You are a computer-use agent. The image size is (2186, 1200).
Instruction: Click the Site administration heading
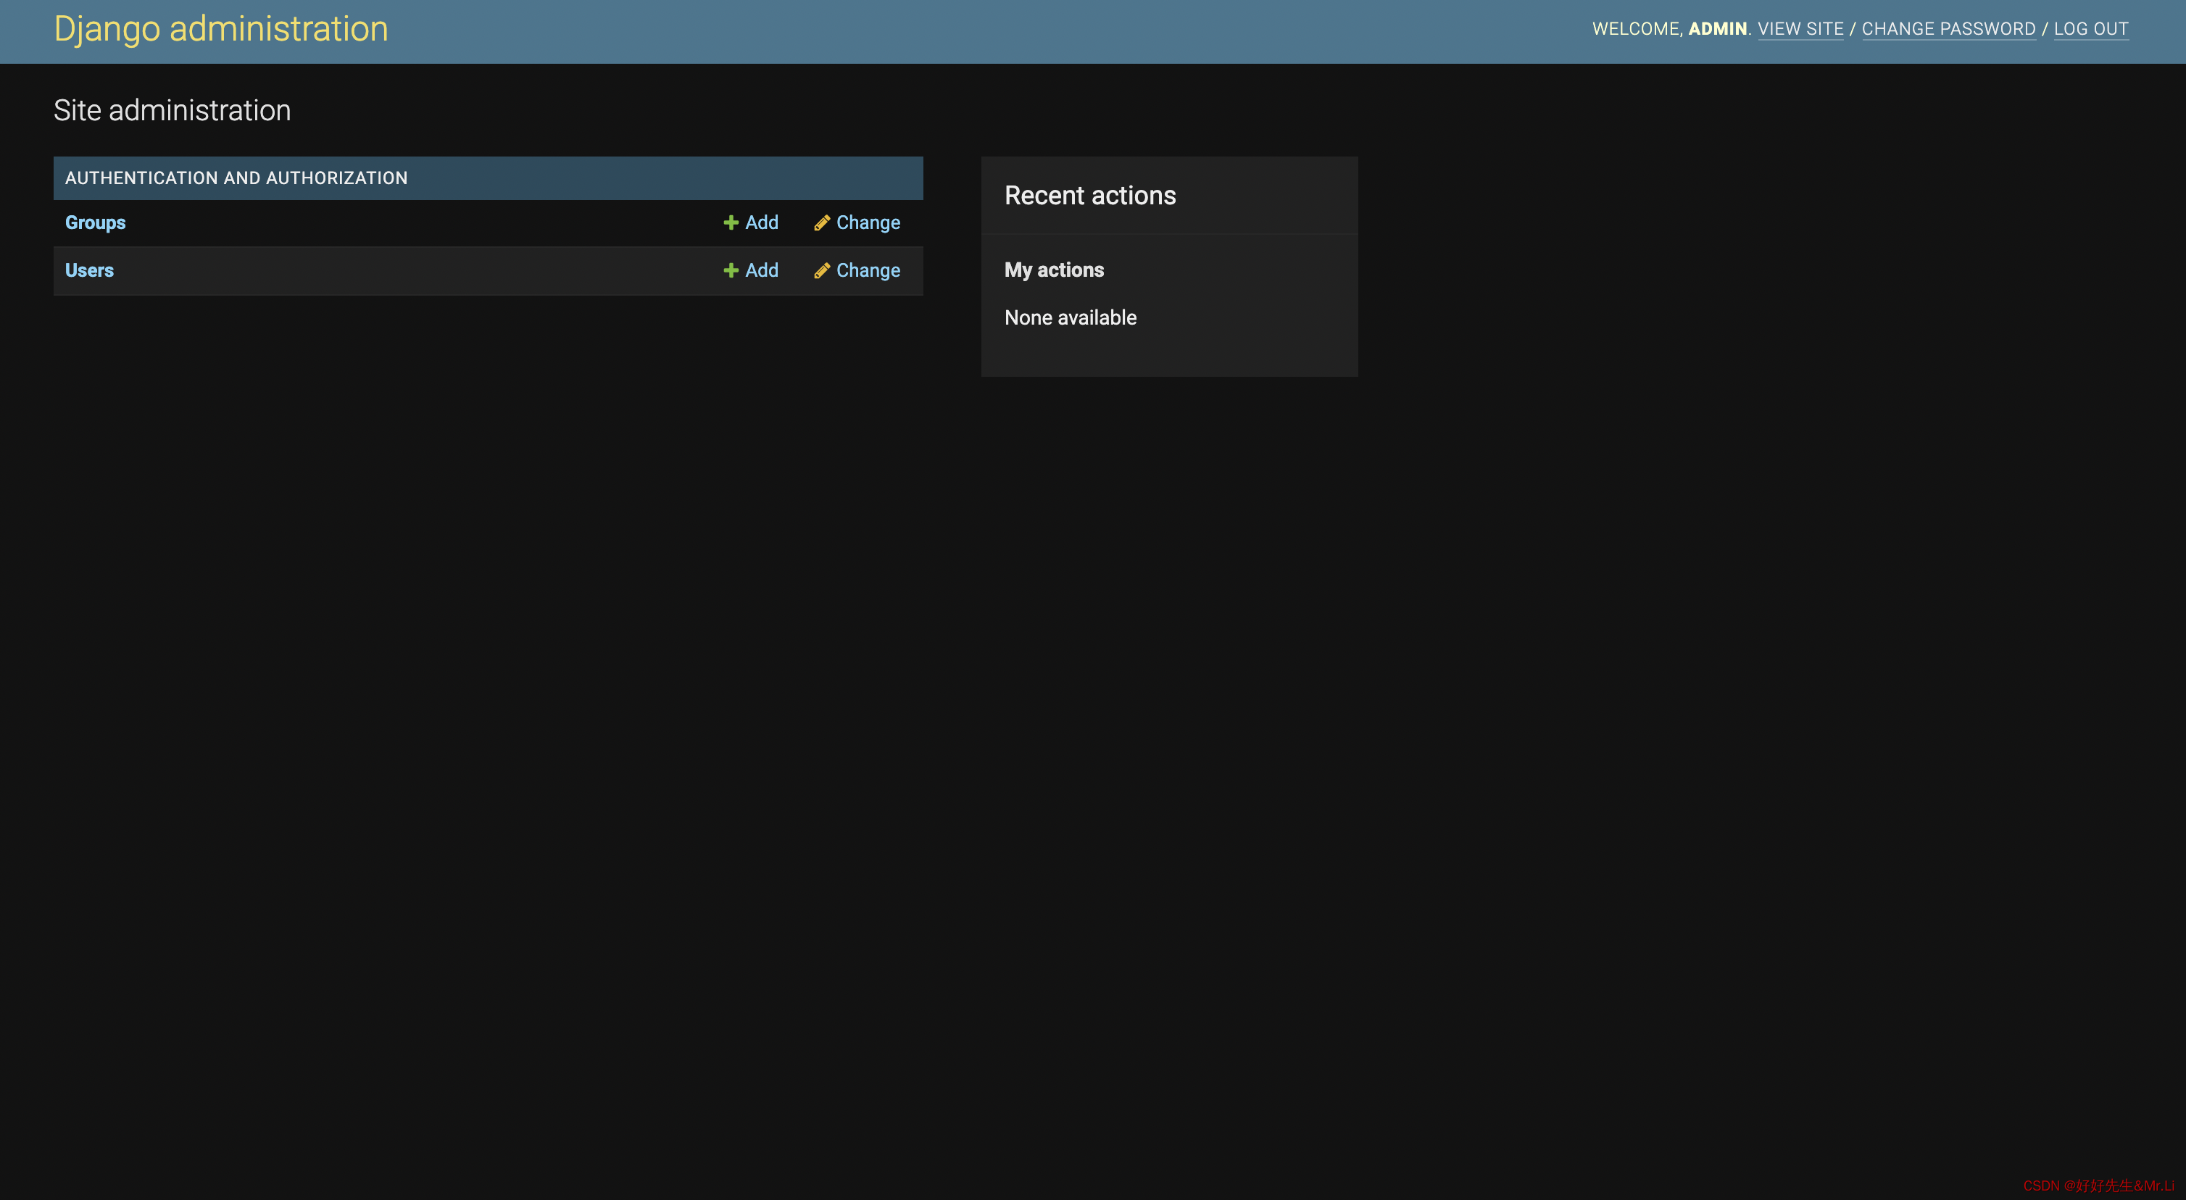[173, 110]
